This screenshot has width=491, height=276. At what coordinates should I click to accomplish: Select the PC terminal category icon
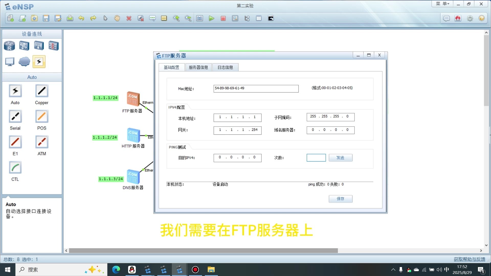[x=10, y=62]
